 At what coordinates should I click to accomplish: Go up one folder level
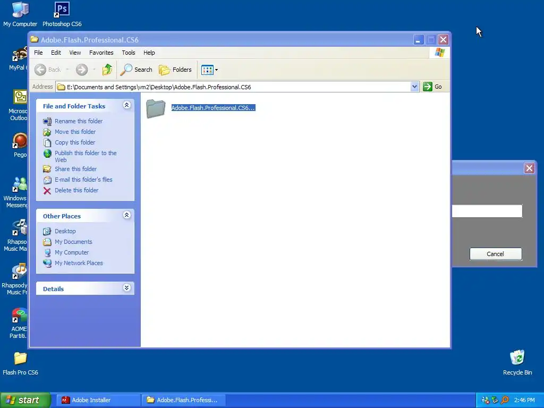pyautogui.click(x=107, y=70)
